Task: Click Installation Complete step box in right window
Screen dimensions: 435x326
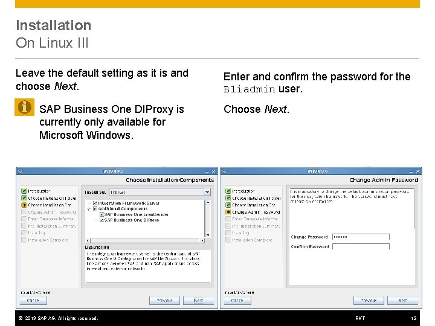Action: coord(228,240)
